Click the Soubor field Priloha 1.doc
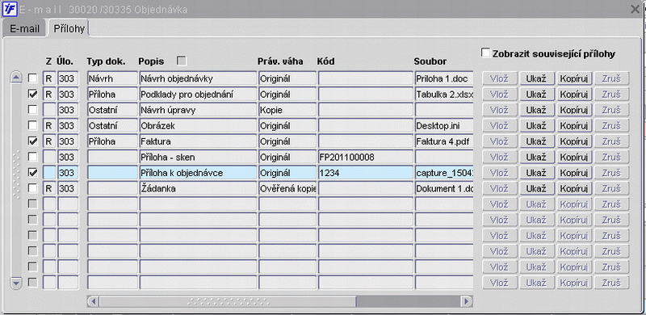Screen dimensions: 646x315 [x=443, y=78]
